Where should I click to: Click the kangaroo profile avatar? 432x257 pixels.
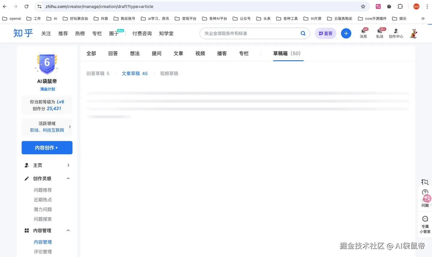coord(413,33)
